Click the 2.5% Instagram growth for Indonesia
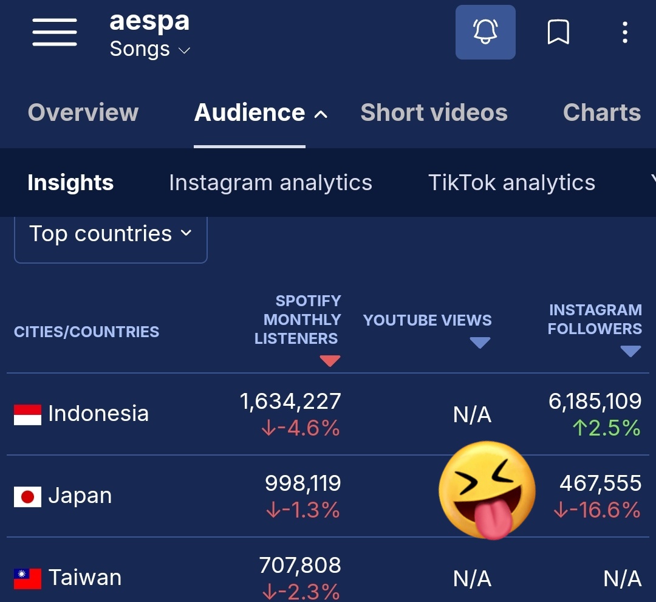This screenshot has width=656, height=602. pos(606,428)
